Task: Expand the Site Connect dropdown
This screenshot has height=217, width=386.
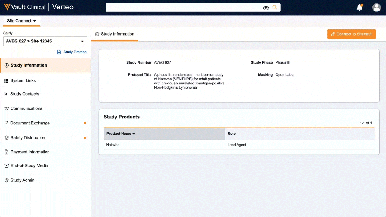Action: 22,21
